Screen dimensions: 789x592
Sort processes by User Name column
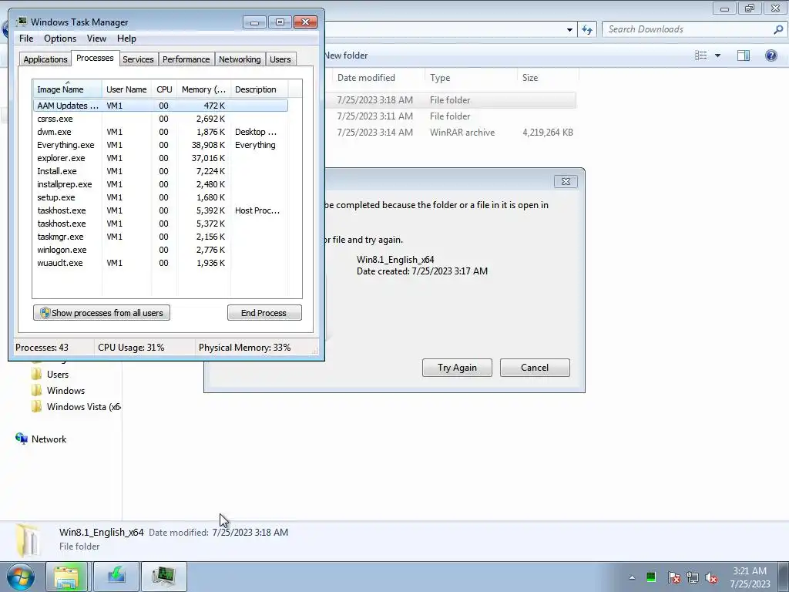point(126,89)
